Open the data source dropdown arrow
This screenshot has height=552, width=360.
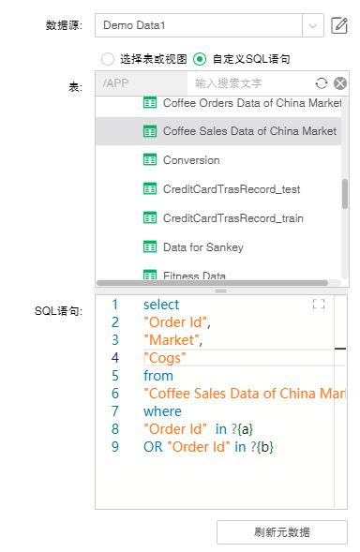tap(313, 25)
